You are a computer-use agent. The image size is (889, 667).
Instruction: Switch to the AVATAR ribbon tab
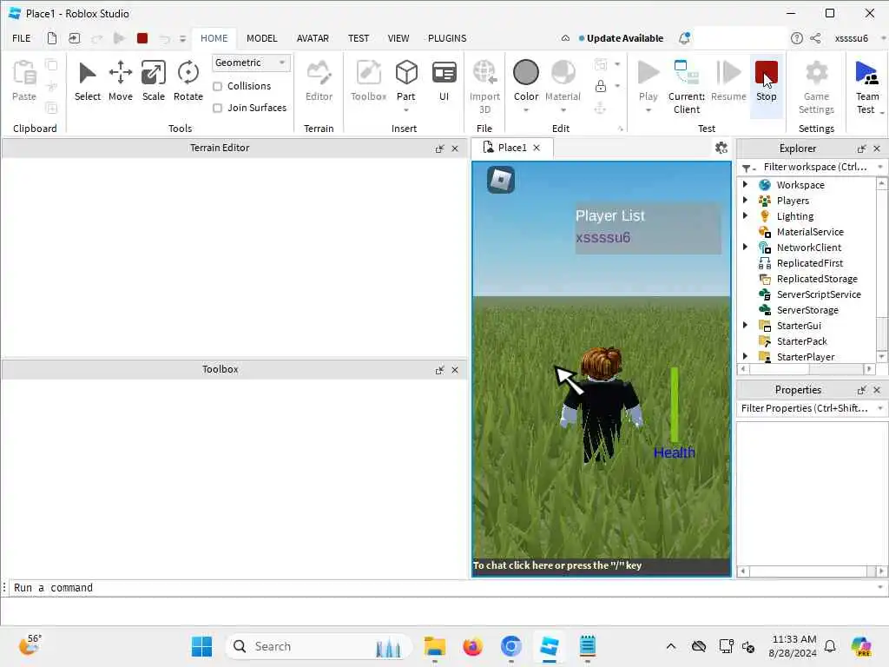tap(313, 38)
